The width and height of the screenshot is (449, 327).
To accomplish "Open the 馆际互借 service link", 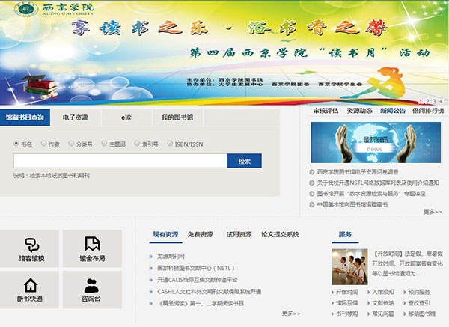I will [346, 303].
